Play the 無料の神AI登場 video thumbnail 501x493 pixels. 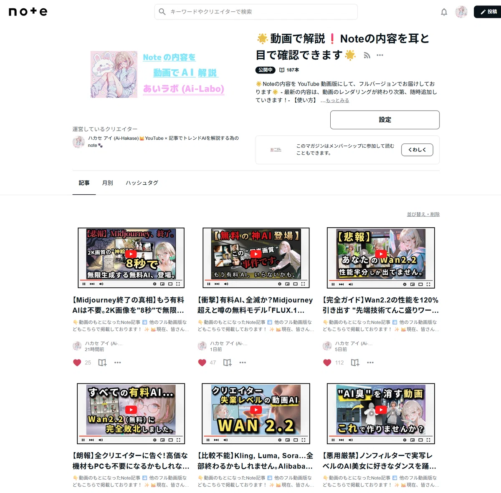[256, 258]
